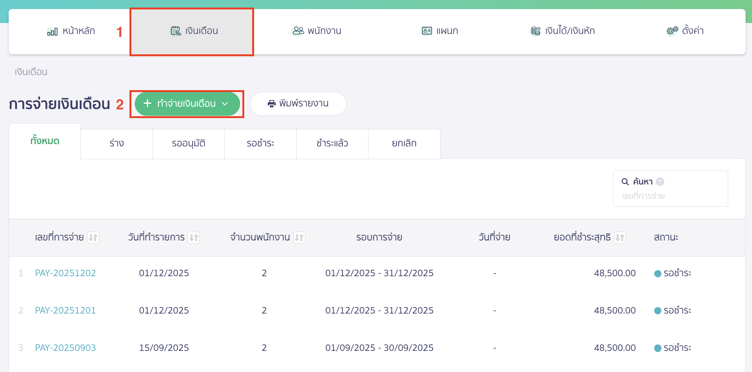Click the calendar icon on เงินเดือน tab

(176, 30)
